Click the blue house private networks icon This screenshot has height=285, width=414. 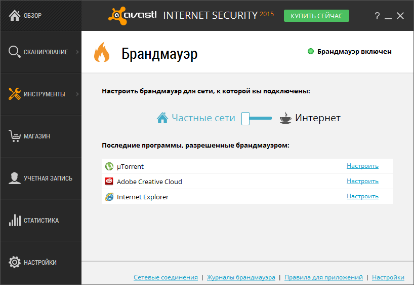[x=162, y=118]
